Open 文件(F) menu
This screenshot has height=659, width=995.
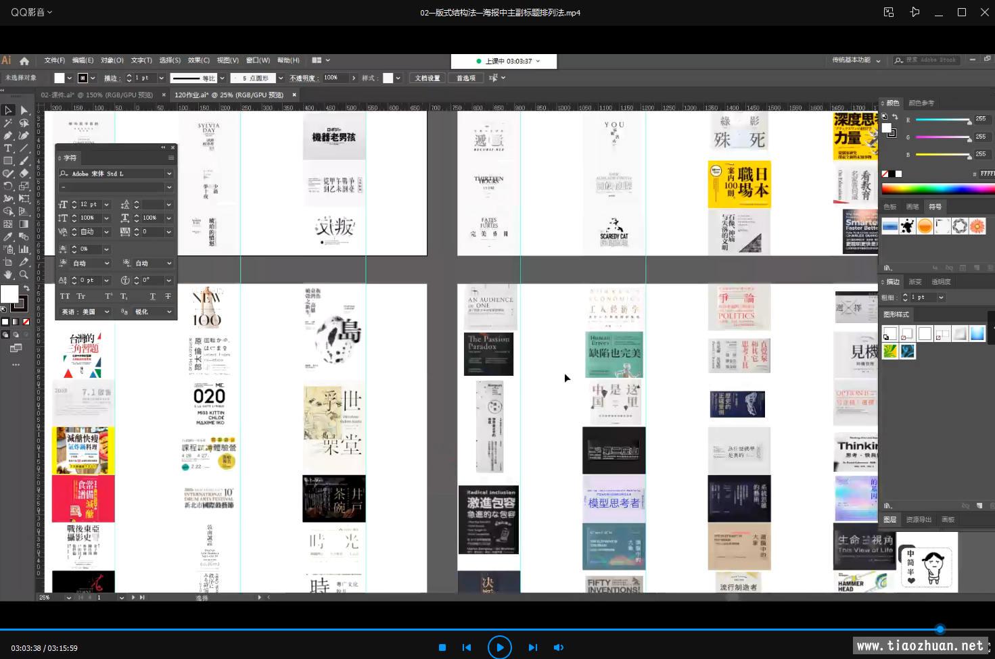(x=55, y=60)
